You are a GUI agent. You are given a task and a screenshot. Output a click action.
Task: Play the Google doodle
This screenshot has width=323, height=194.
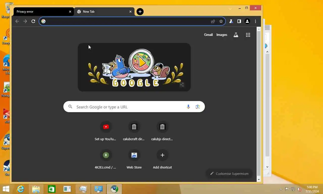pos(142,62)
